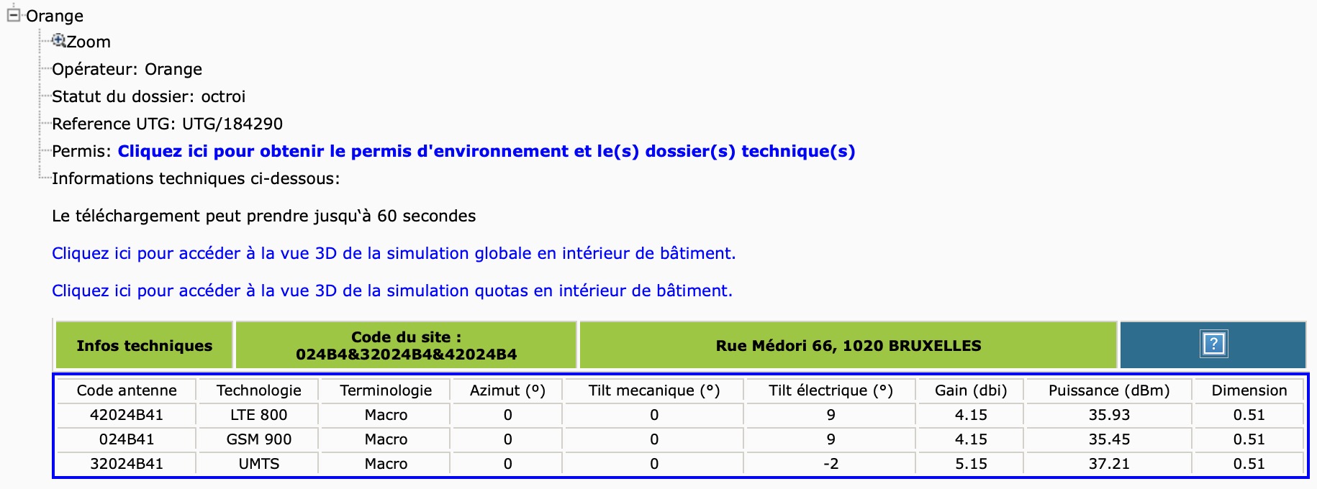Click the power value '37.21'
Image resolution: width=1317 pixels, height=489 pixels.
point(1109,464)
